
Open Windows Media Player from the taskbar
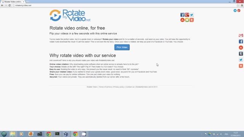[x=22, y=134]
